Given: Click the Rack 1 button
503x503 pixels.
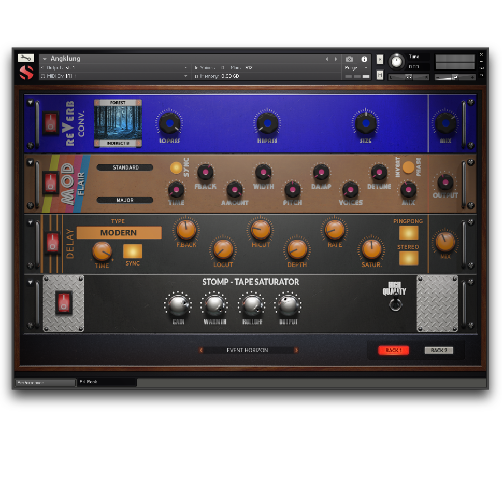Looking at the screenshot, I should [x=394, y=351].
